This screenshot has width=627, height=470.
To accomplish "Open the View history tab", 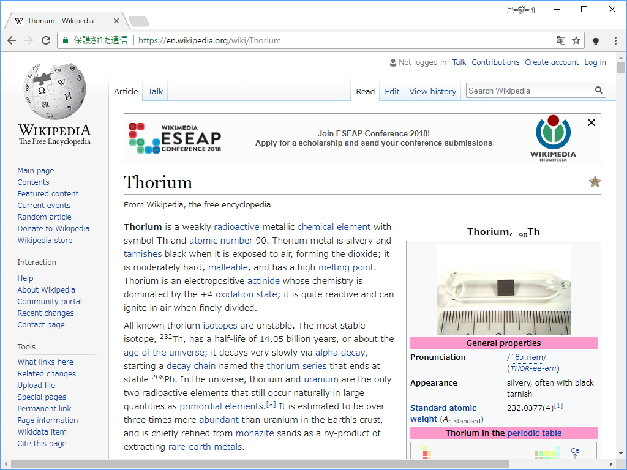I will pos(433,92).
